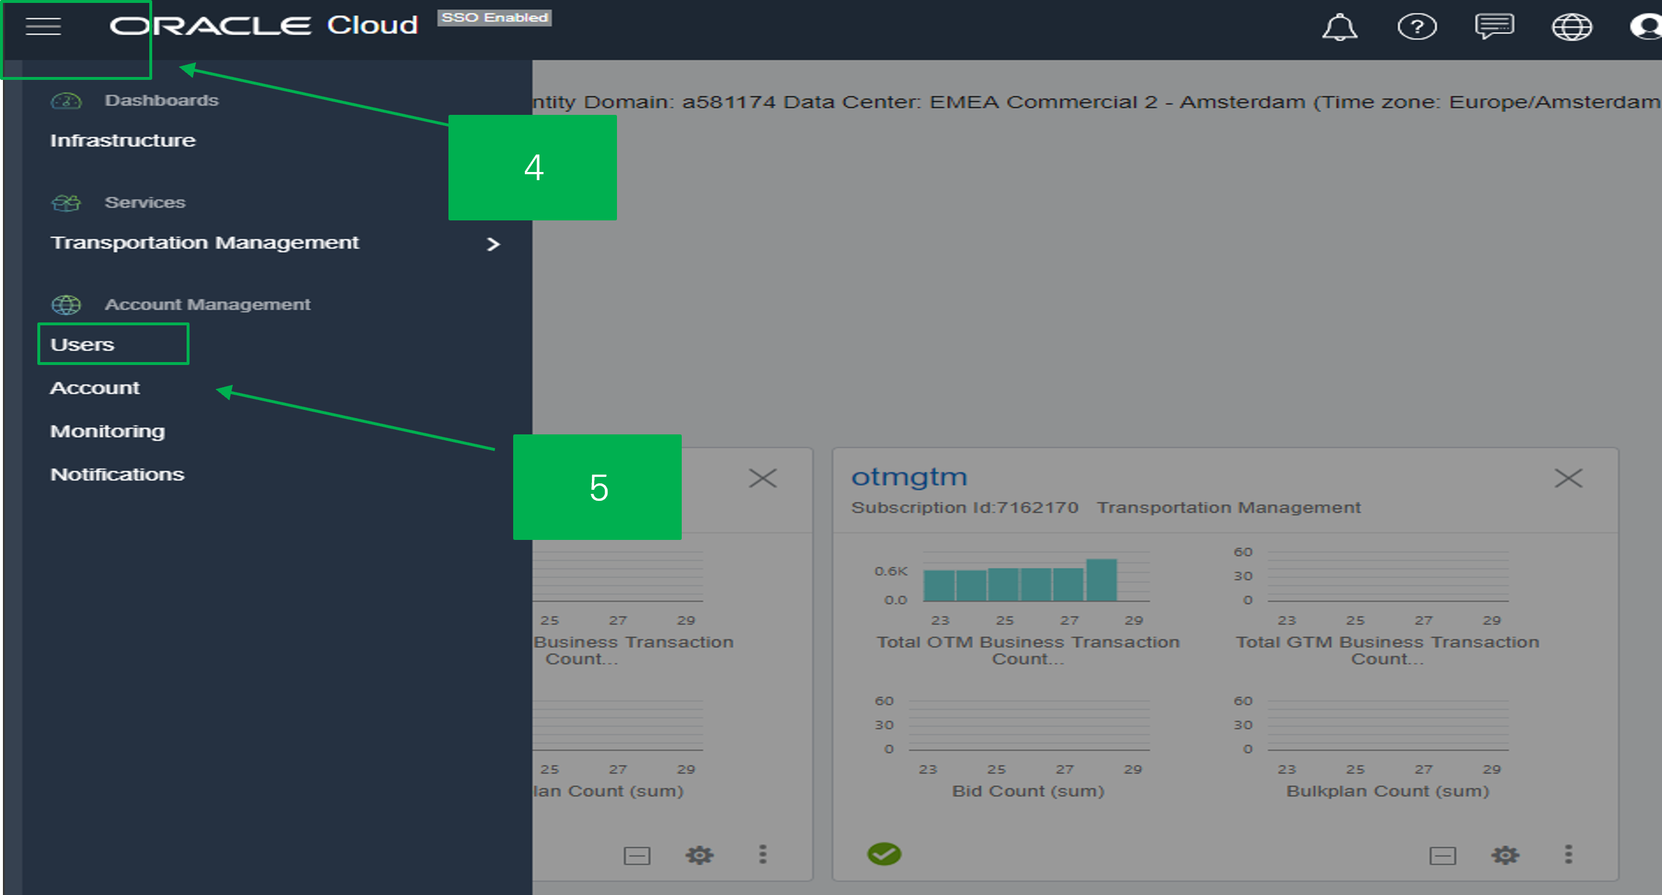Click the Account Management section heading
This screenshot has width=1662, height=895.
[207, 304]
